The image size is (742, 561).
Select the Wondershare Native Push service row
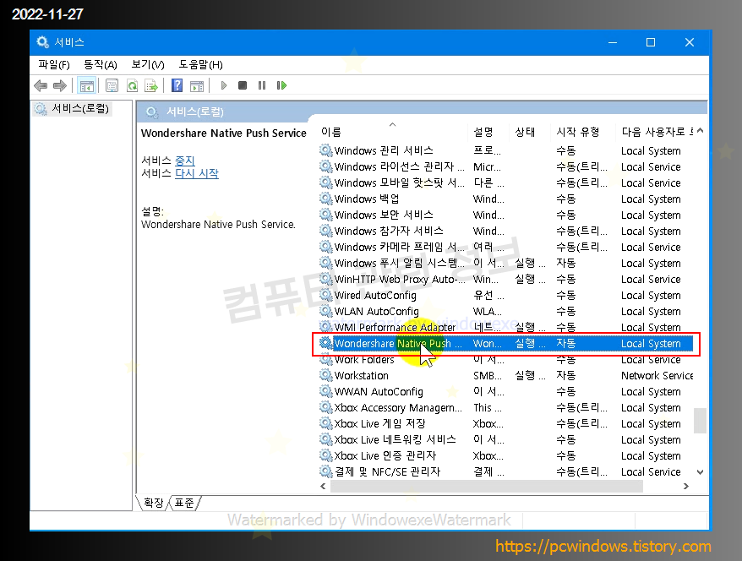506,343
